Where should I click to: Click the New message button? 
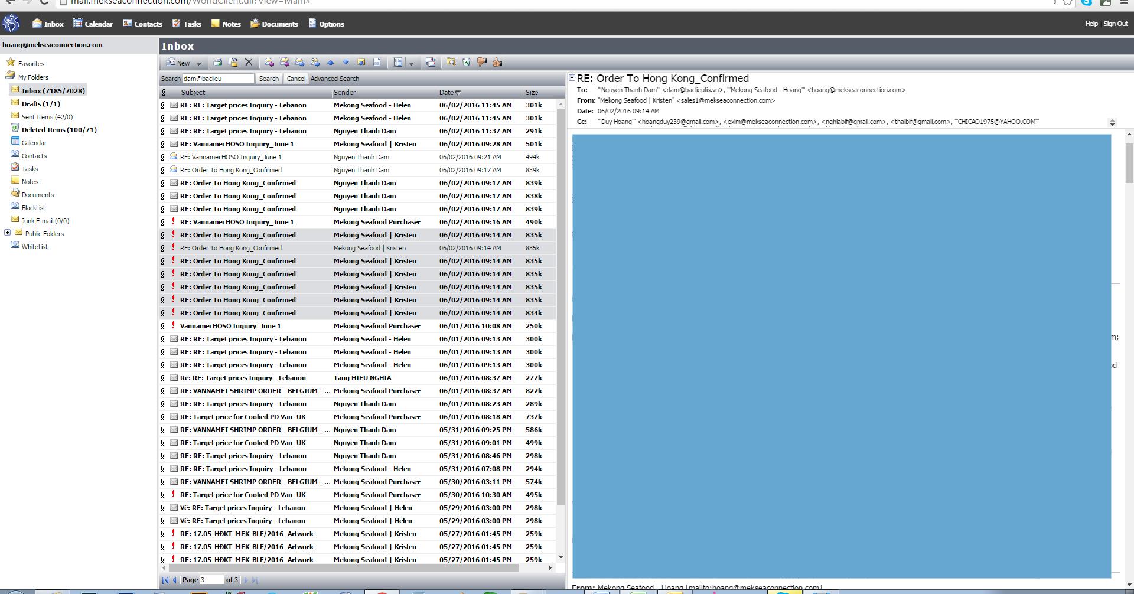tap(178, 63)
